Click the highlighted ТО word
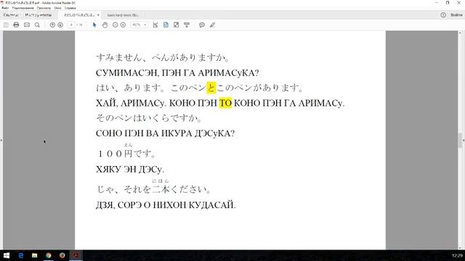465x261 pixels. pos(225,103)
